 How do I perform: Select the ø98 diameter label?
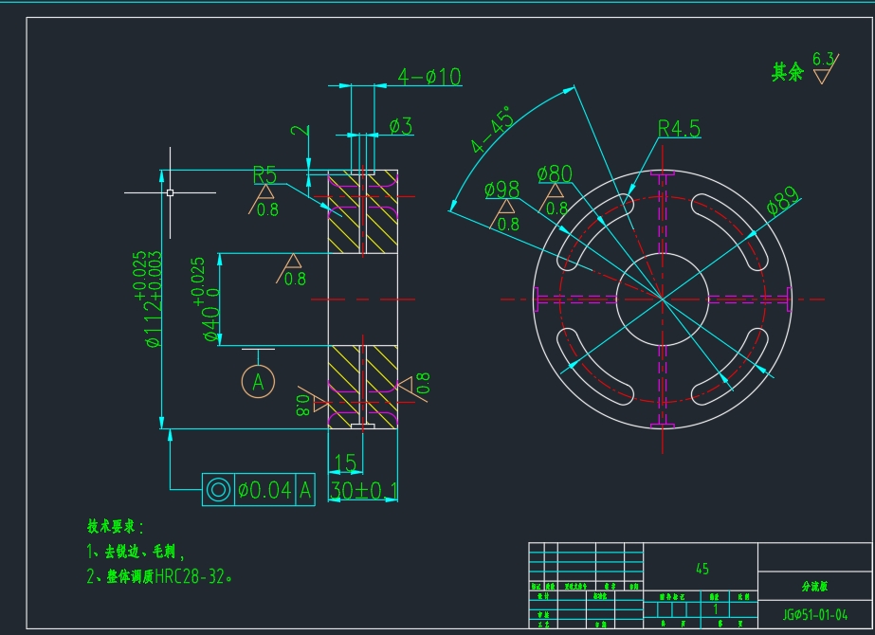501,190
